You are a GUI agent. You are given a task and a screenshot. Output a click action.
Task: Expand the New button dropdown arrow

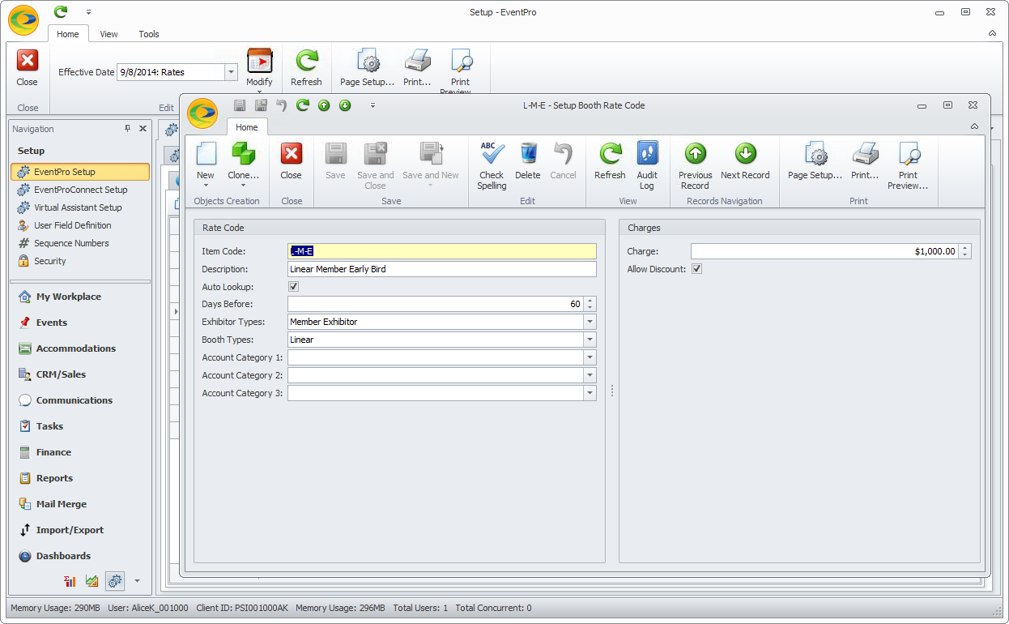(206, 186)
